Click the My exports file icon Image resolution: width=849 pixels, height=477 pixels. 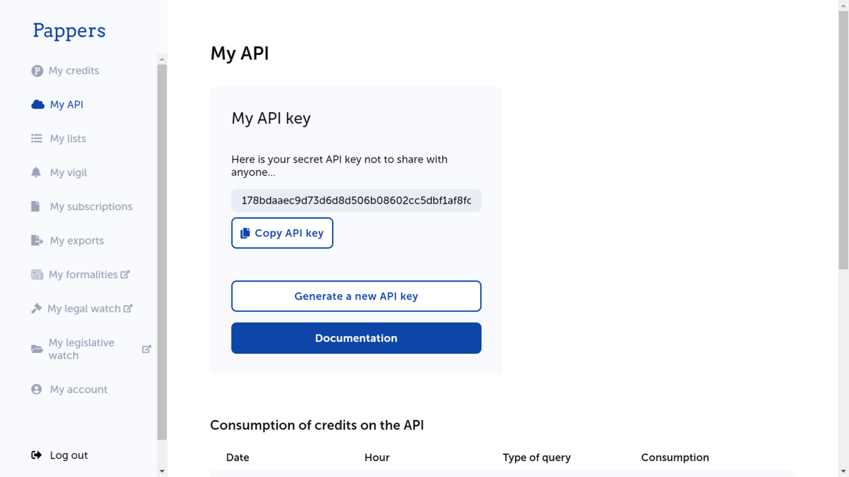pyautogui.click(x=36, y=241)
